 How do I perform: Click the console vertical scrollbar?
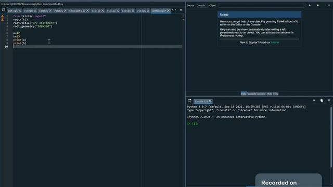(x=331, y=137)
